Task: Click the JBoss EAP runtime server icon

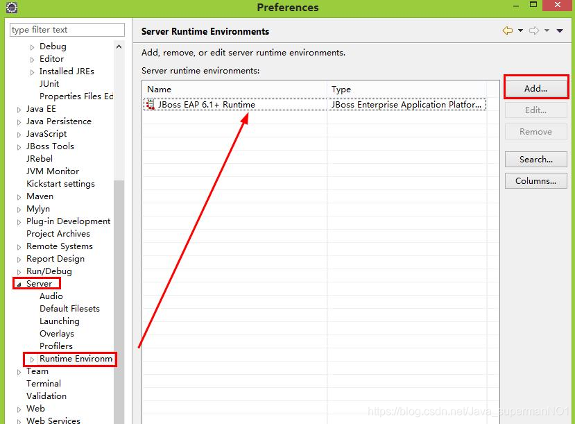Action: pyautogui.click(x=150, y=105)
